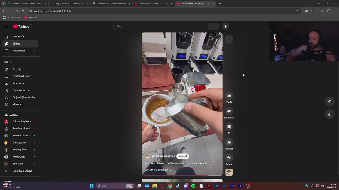The width and height of the screenshot is (339, 190).
Task: Open FURIOUSSS channel
Action: click(x=20, y=156)
